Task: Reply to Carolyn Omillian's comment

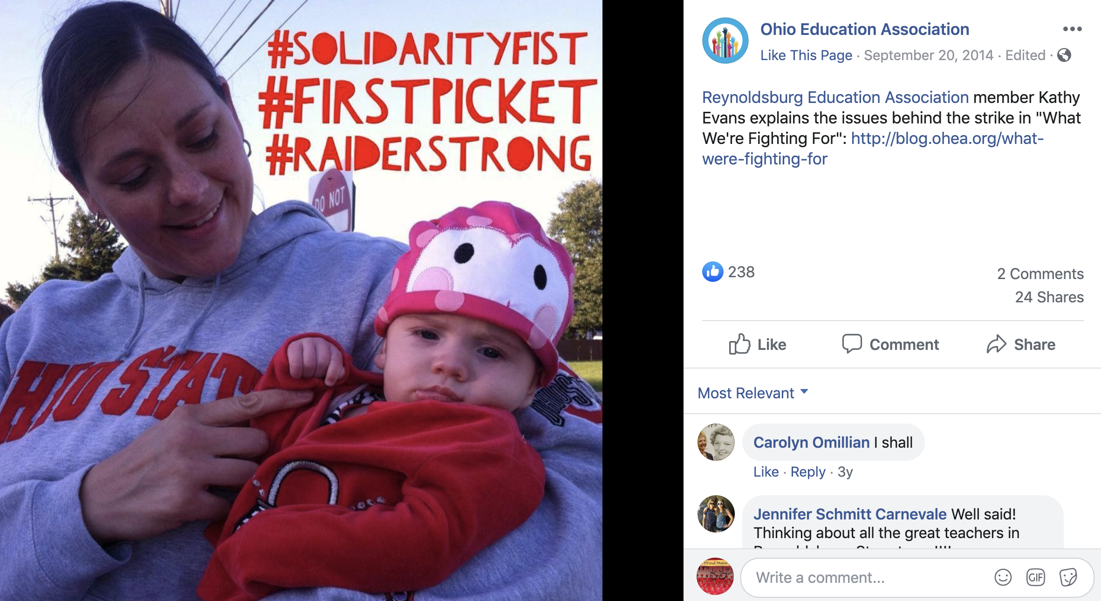Action: pos(808,472)
